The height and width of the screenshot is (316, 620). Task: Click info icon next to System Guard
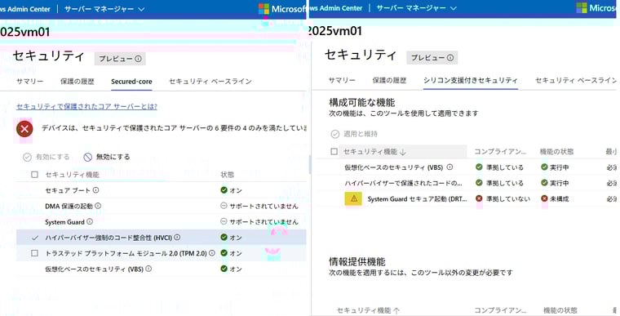90,222
